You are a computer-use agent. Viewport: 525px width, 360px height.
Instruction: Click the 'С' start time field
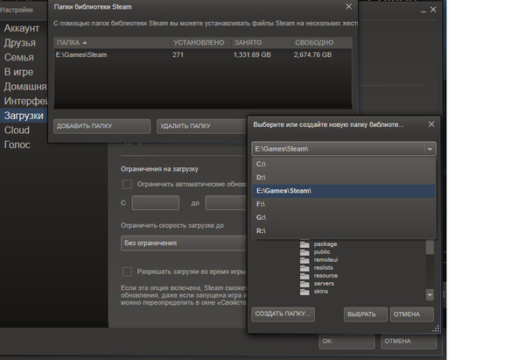[156, 203]
